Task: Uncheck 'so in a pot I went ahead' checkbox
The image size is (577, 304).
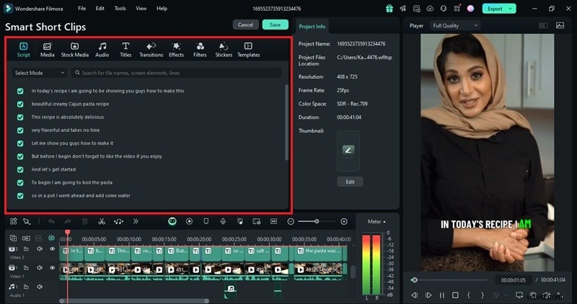Action: tap(20, 196)
